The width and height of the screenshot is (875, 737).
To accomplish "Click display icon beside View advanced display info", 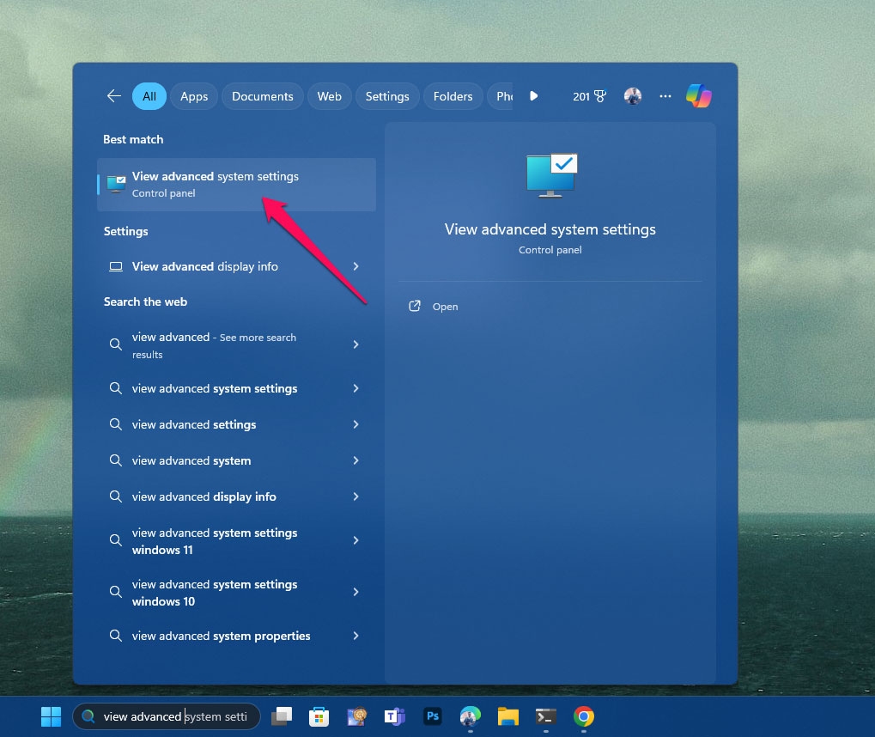I will point(116,266).
